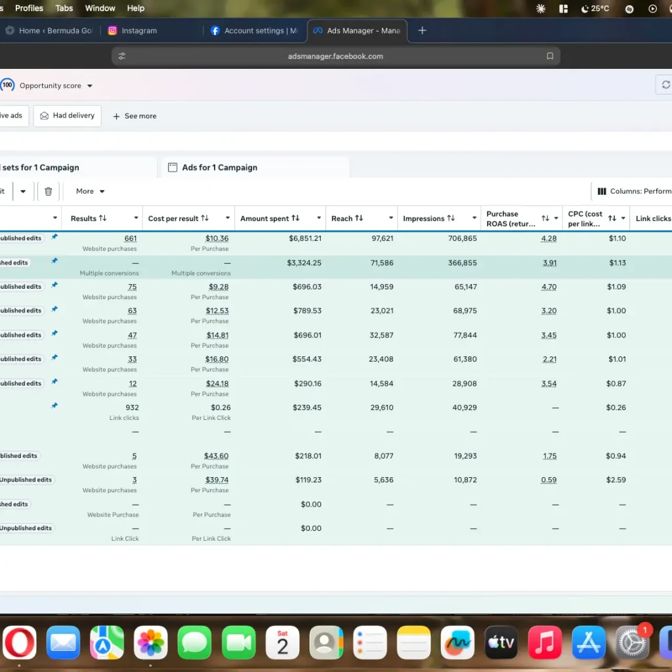Click the $0.87 CPC cell
The image size is (672, 672).
pyautogui.click(x=616, y=383)
